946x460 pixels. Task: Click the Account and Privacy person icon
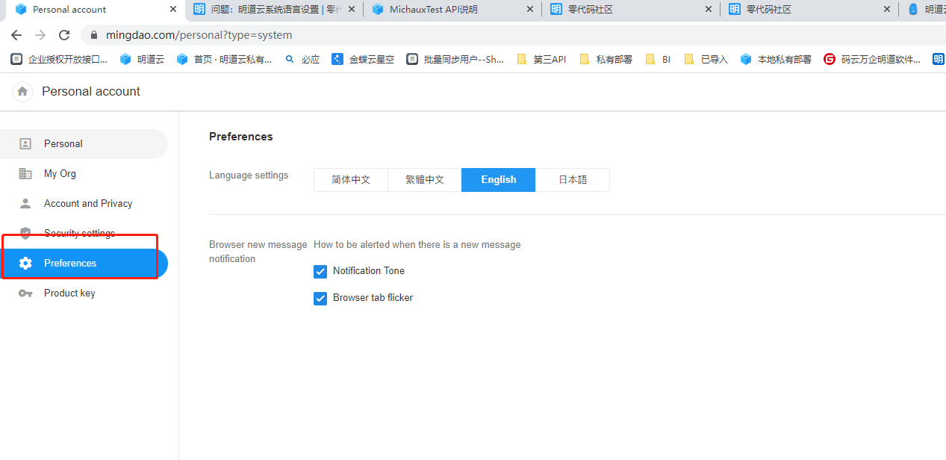point(25,204)
